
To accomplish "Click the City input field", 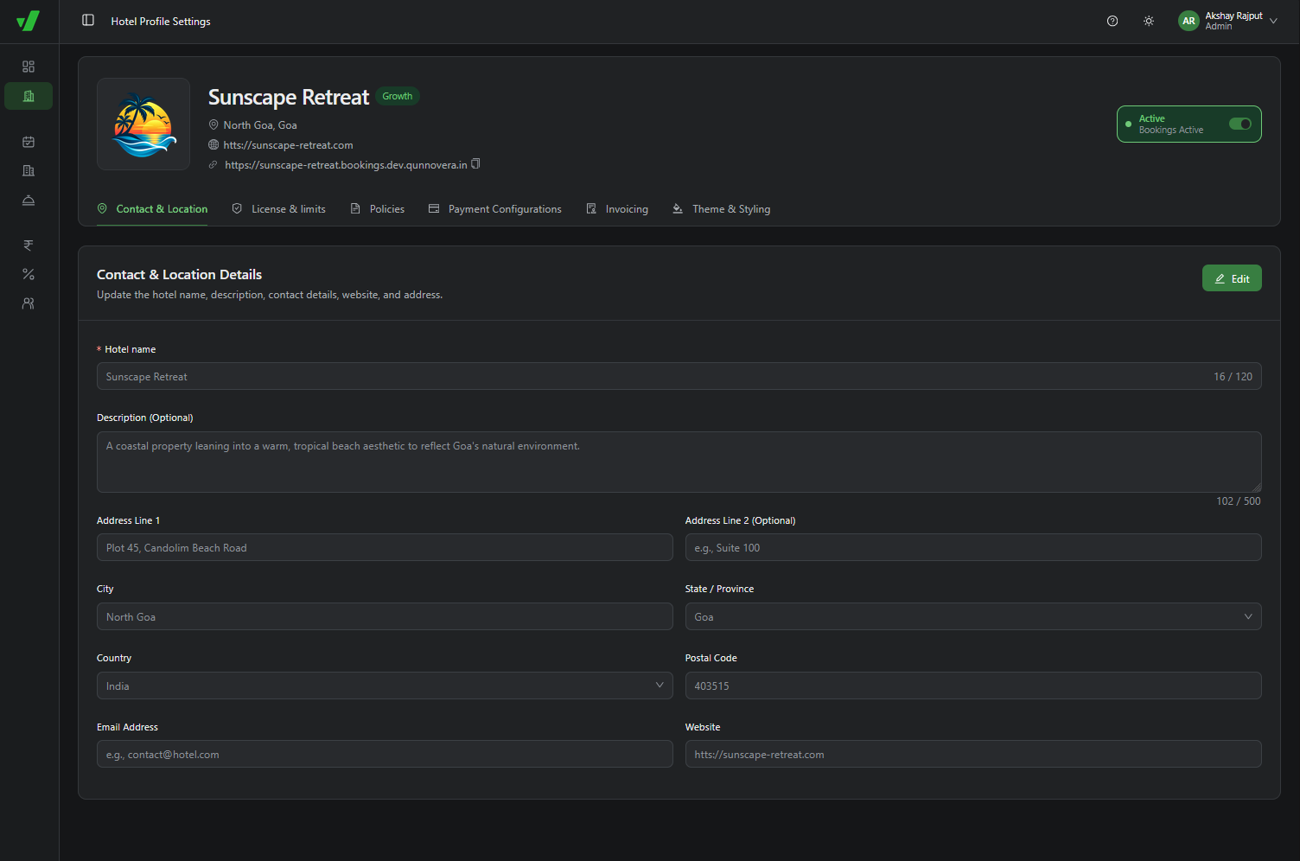I will pyautogui.click(x=385, y=616).
